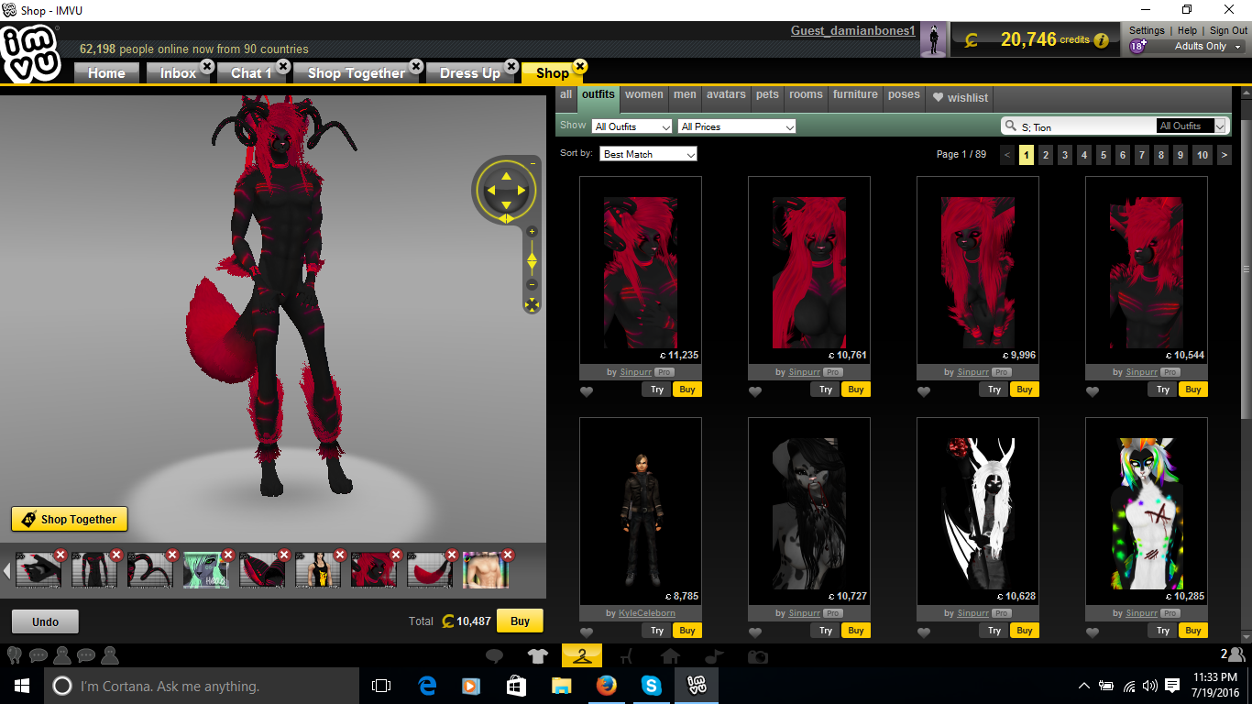Open the All Outfits show filter dropdown
1252x704 pixels.
[x=631, y=126]
